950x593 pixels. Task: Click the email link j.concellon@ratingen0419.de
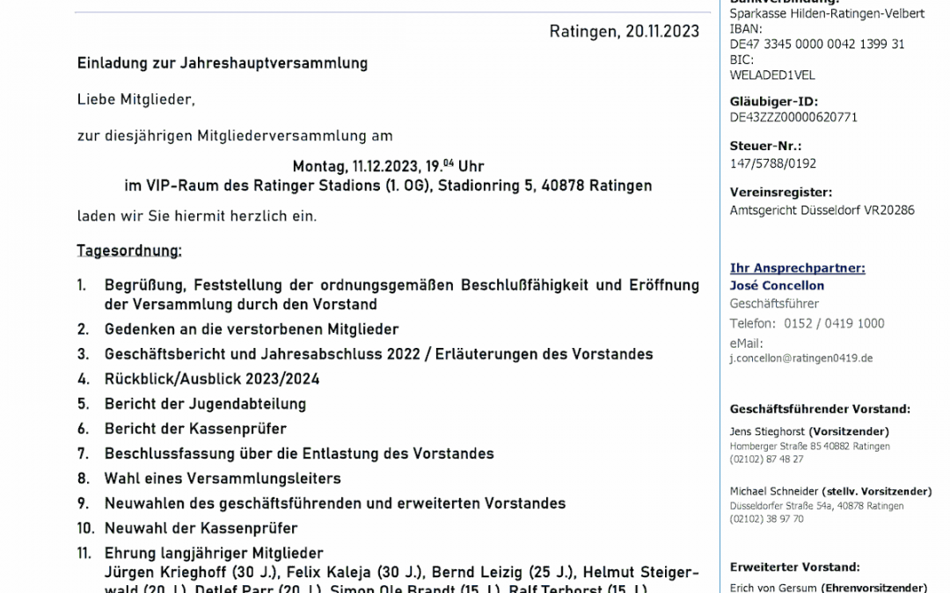(x=801, y=358)
